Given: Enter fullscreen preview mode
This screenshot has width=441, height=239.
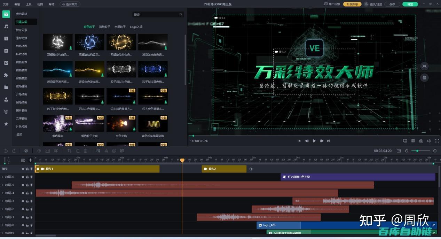Looking at the screenshot, I should tap(437, 141).
